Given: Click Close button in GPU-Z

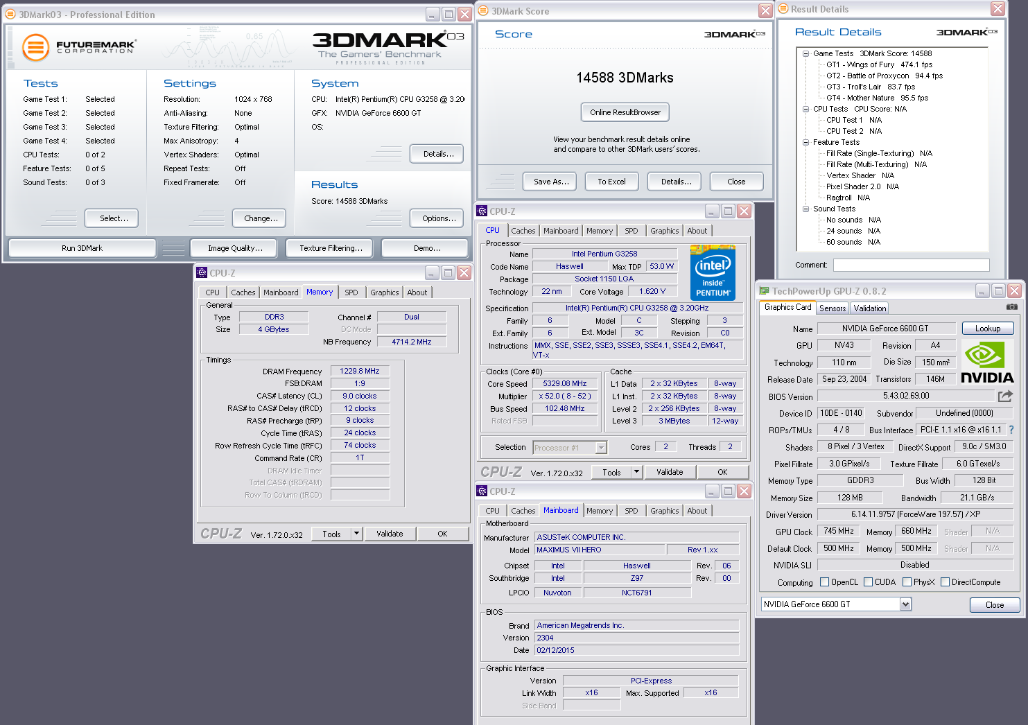Looking at the screenshot, I should click(x=995, y=605).
